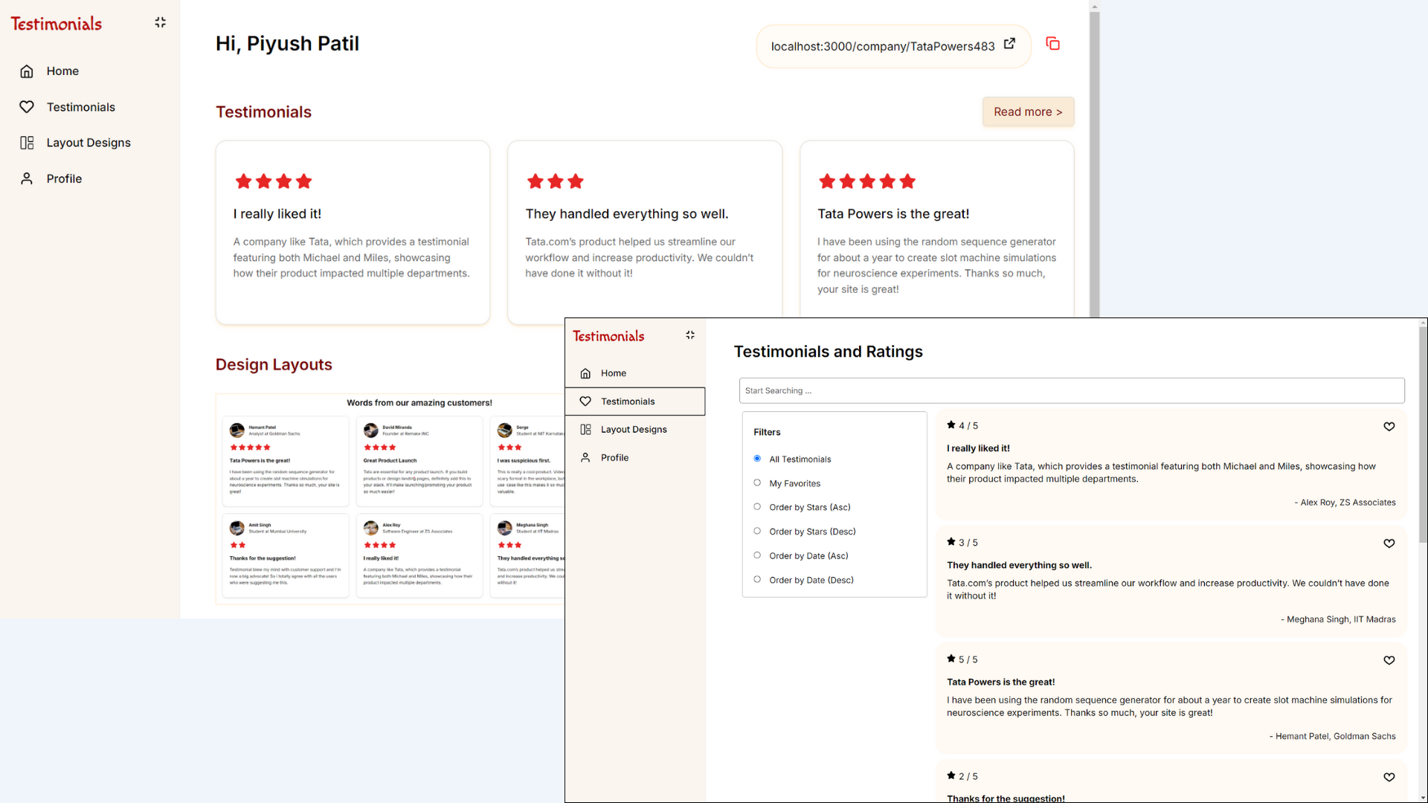This screenshot has width=1428, height=803.
Task: Open the company URL via external link icon
Action: click(x=1009, y=44)
